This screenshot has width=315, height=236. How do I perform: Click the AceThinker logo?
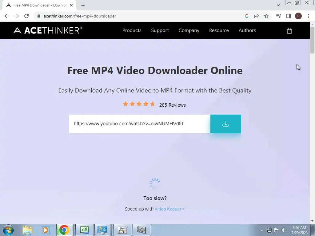(x=48, y=30)
